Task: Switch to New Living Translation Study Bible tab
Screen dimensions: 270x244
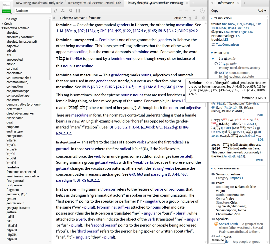Action: click(39, 3)
